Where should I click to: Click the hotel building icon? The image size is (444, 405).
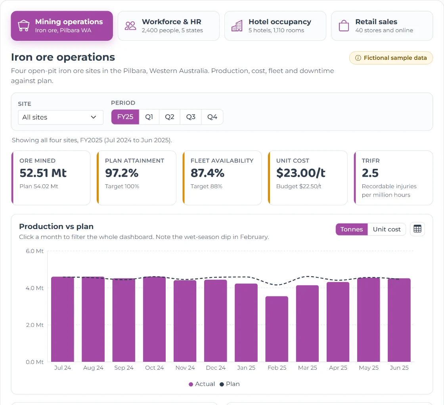pos(237,26)
